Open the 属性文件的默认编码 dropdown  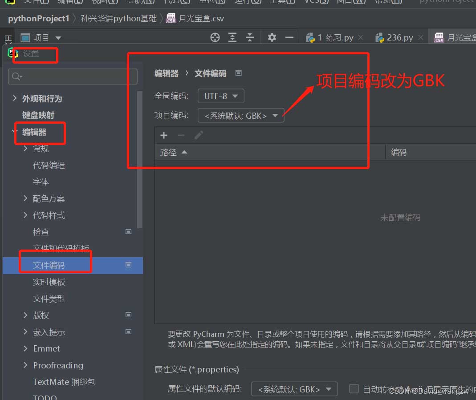coord(294,389)
